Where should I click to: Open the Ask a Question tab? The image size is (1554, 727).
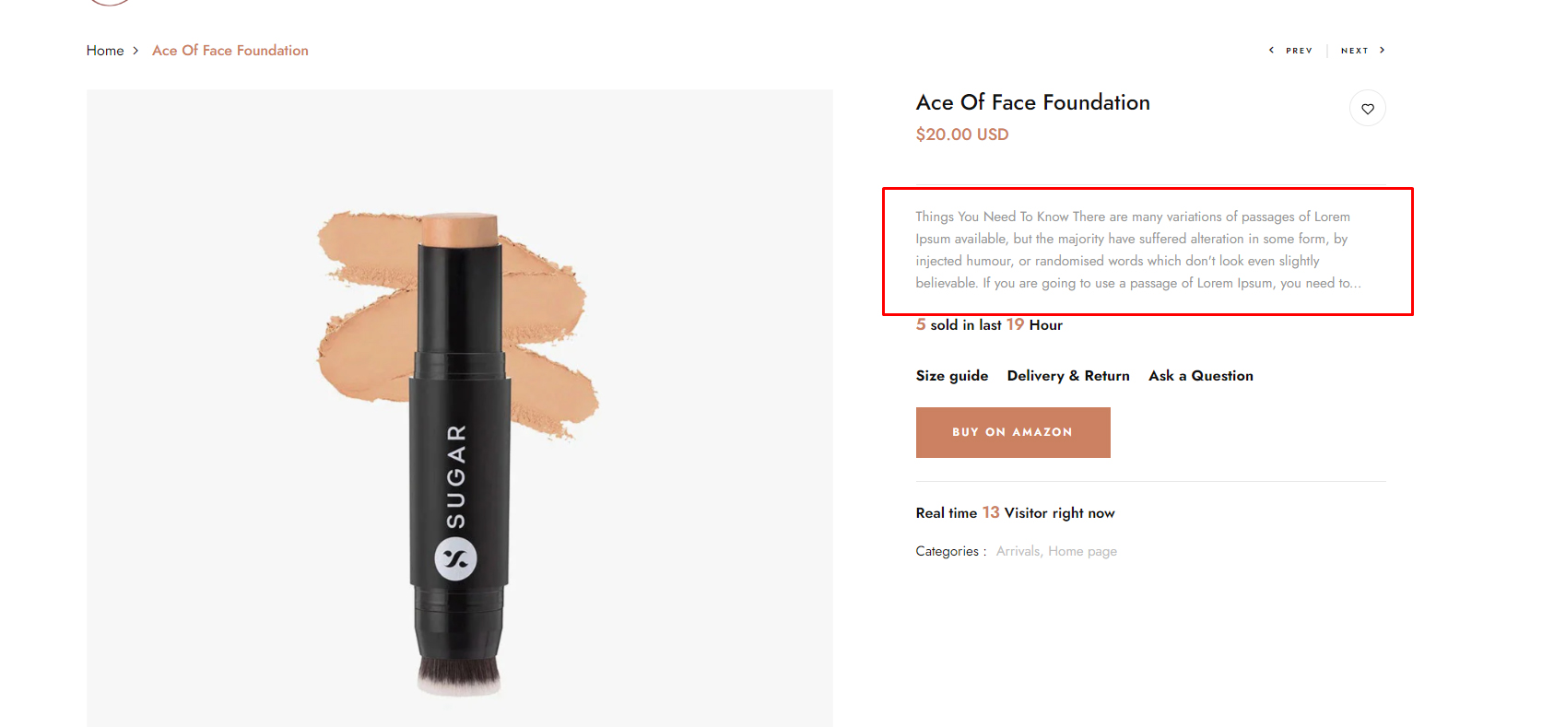[x=1201, y=376]
